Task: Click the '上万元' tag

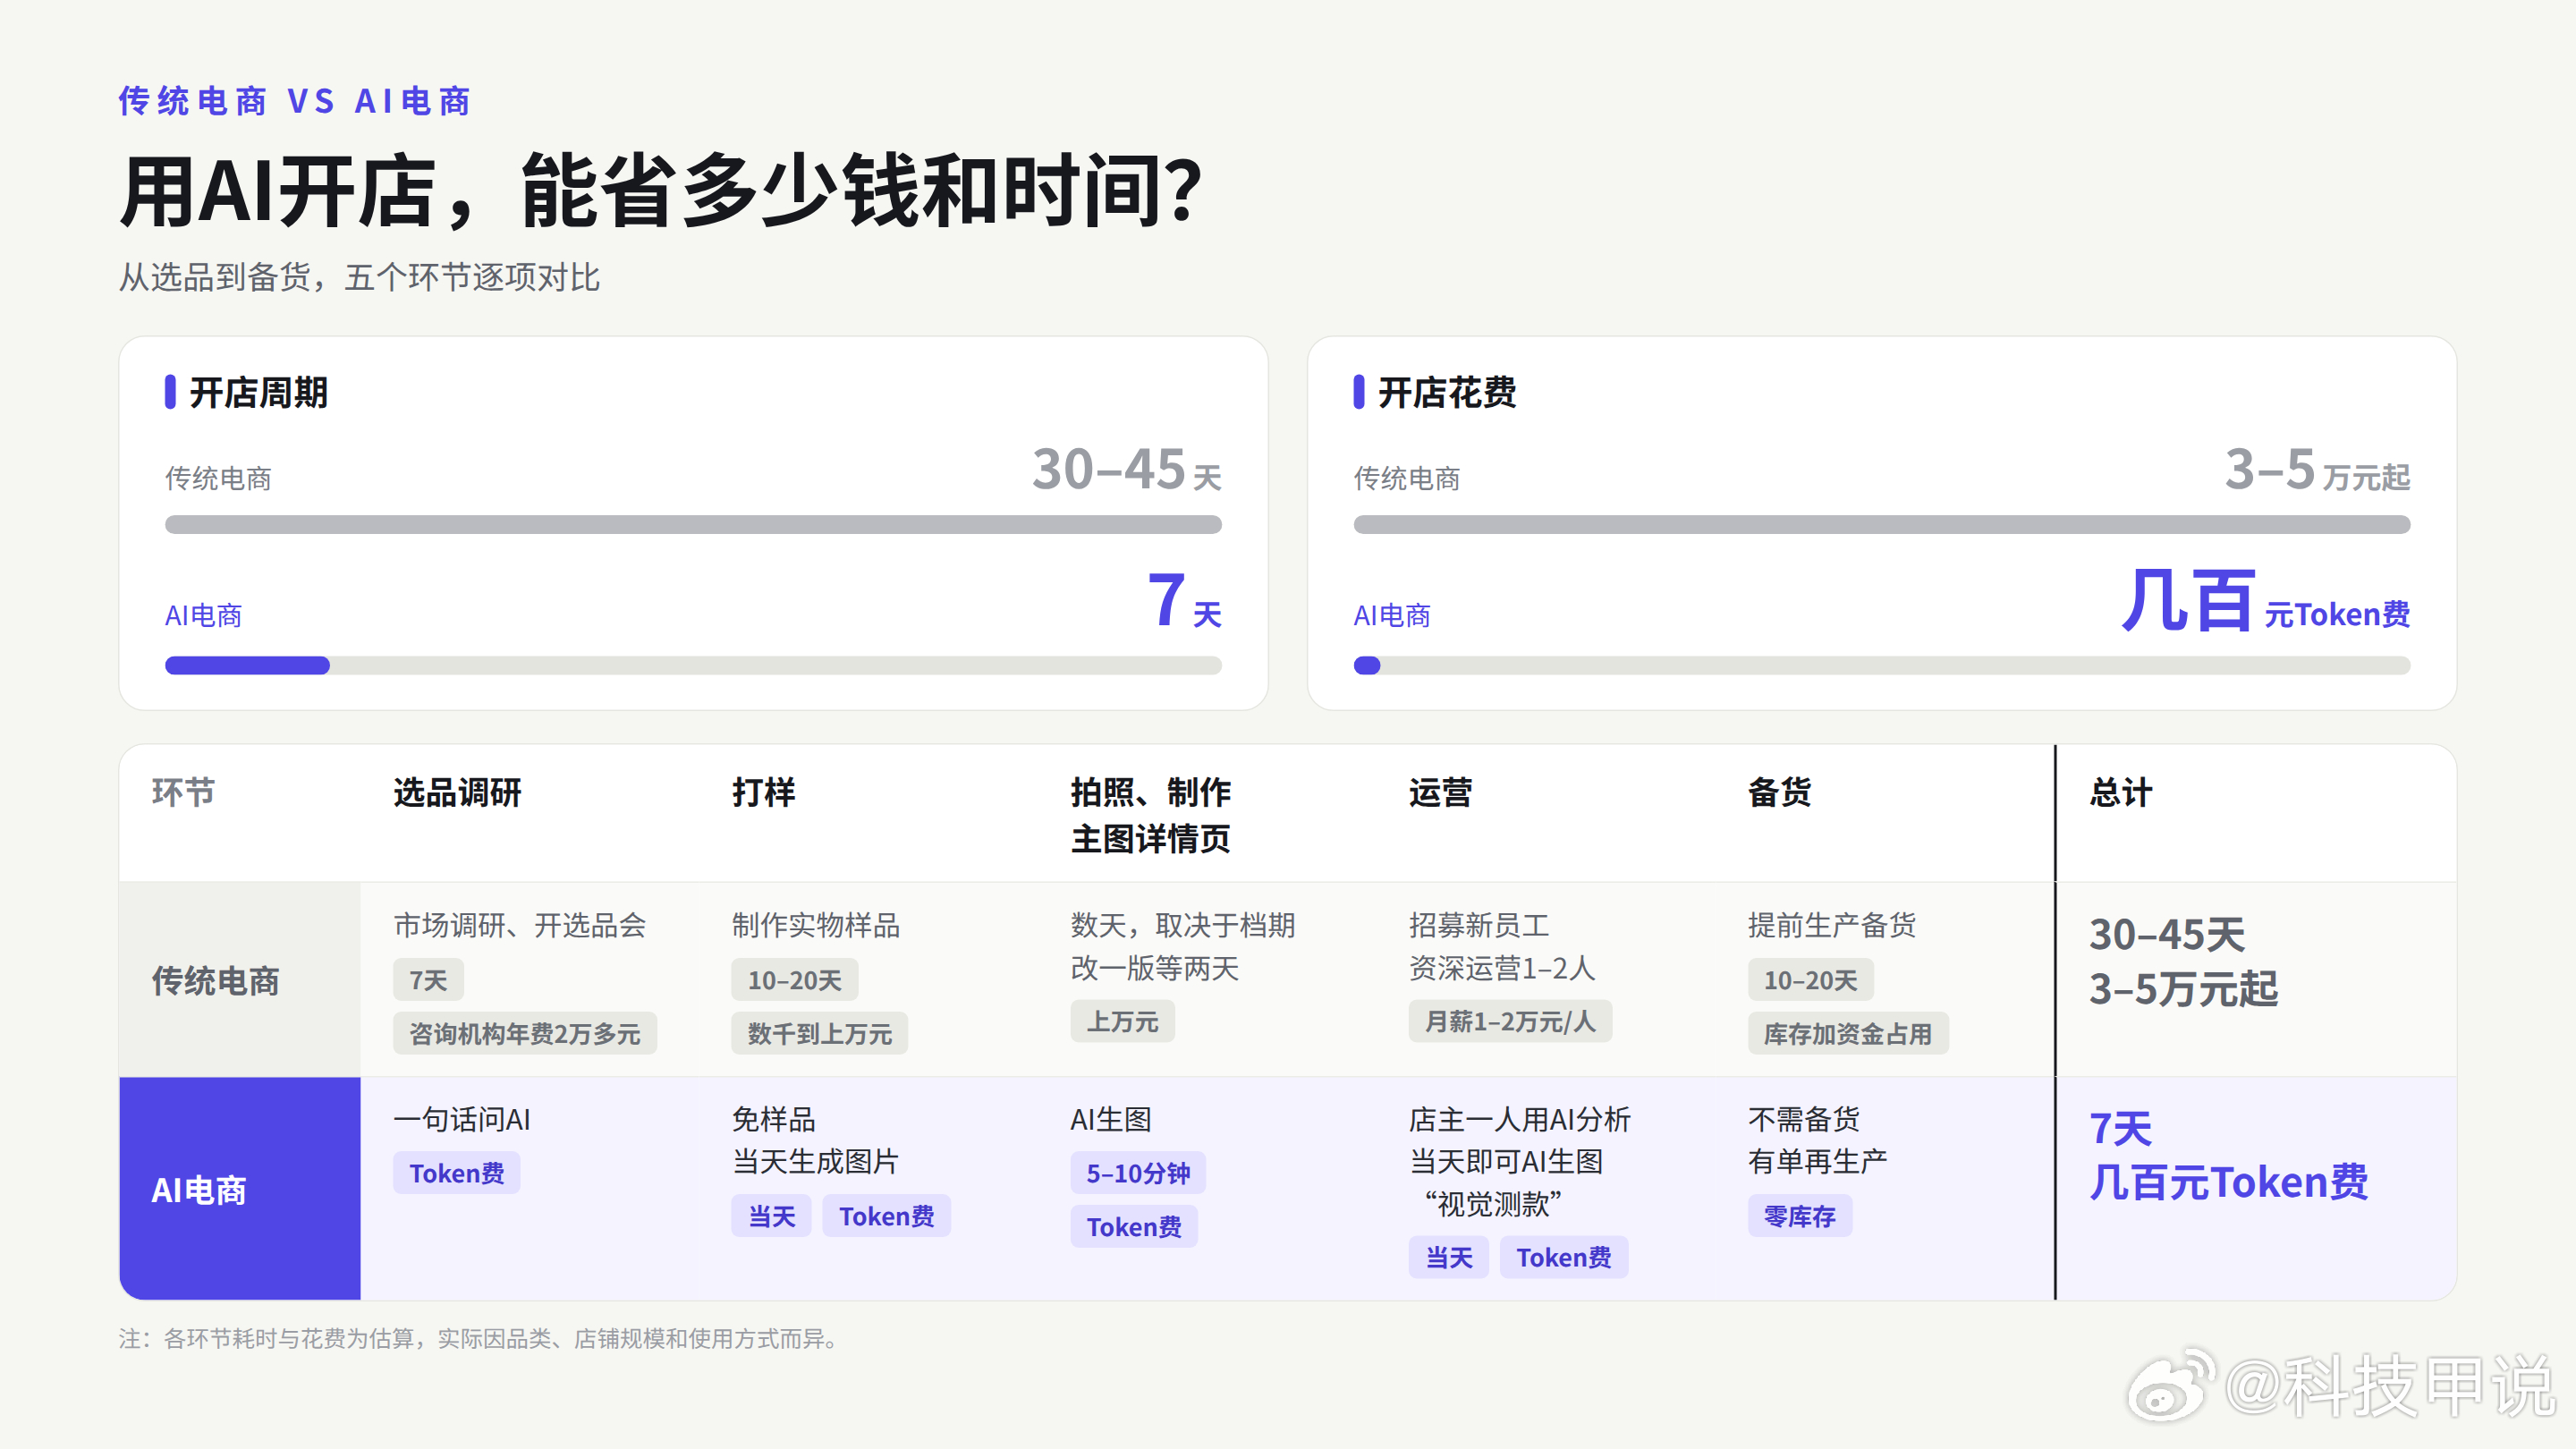Action: tap(1122, 1021)
